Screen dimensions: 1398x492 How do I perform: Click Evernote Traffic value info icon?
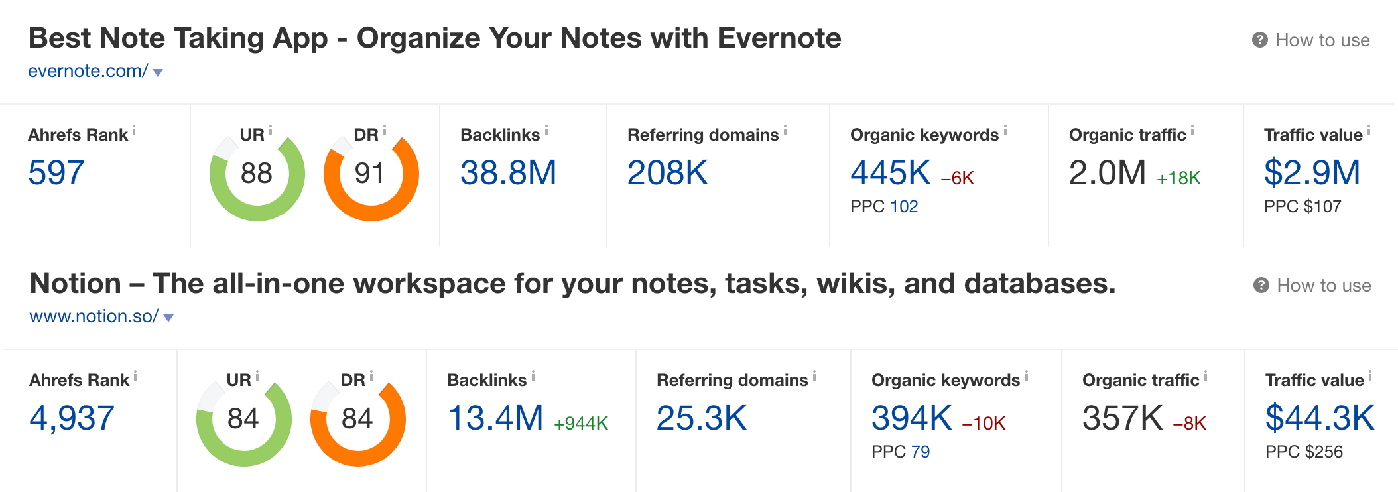(x=1369, y=131)
